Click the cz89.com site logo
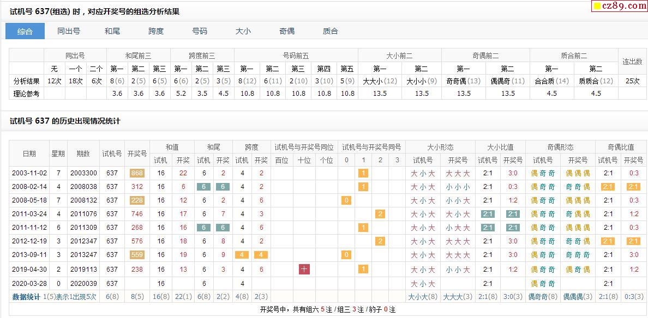The width and height of the screenshot is (648, 318). click(620, 6)
